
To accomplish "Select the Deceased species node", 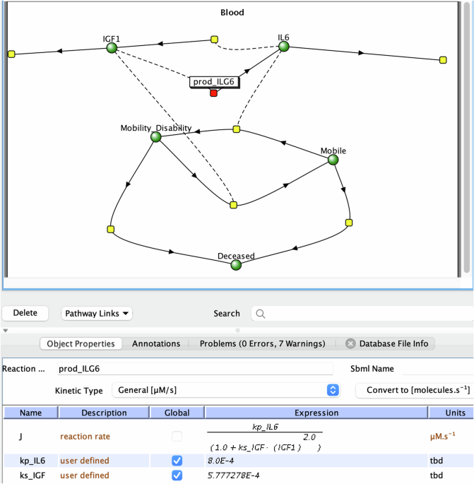I will [236, 265].
